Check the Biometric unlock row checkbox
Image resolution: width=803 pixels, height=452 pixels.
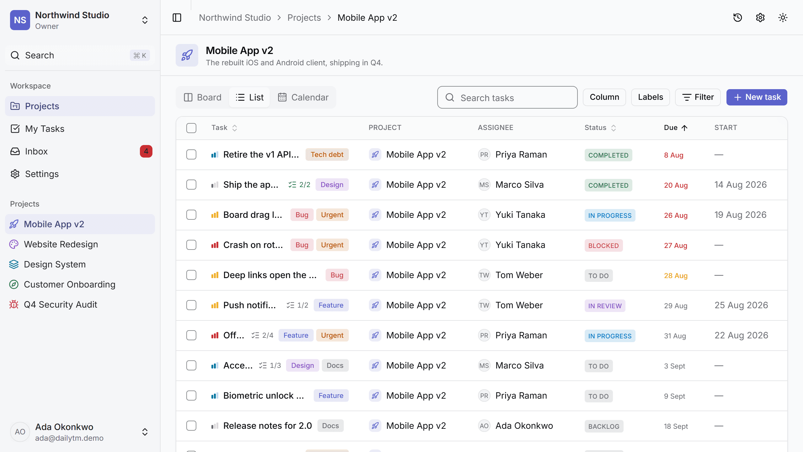click(191, 395)
